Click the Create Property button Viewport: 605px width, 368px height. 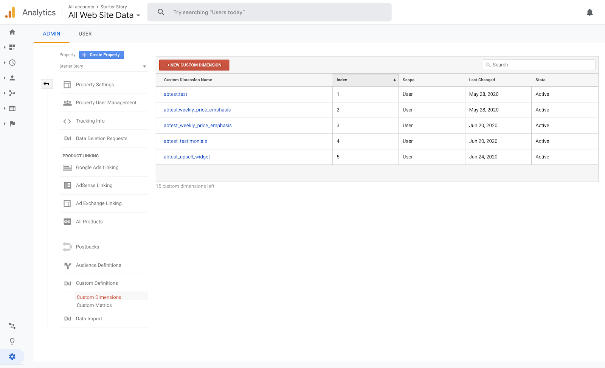click(x=101, y=55)
